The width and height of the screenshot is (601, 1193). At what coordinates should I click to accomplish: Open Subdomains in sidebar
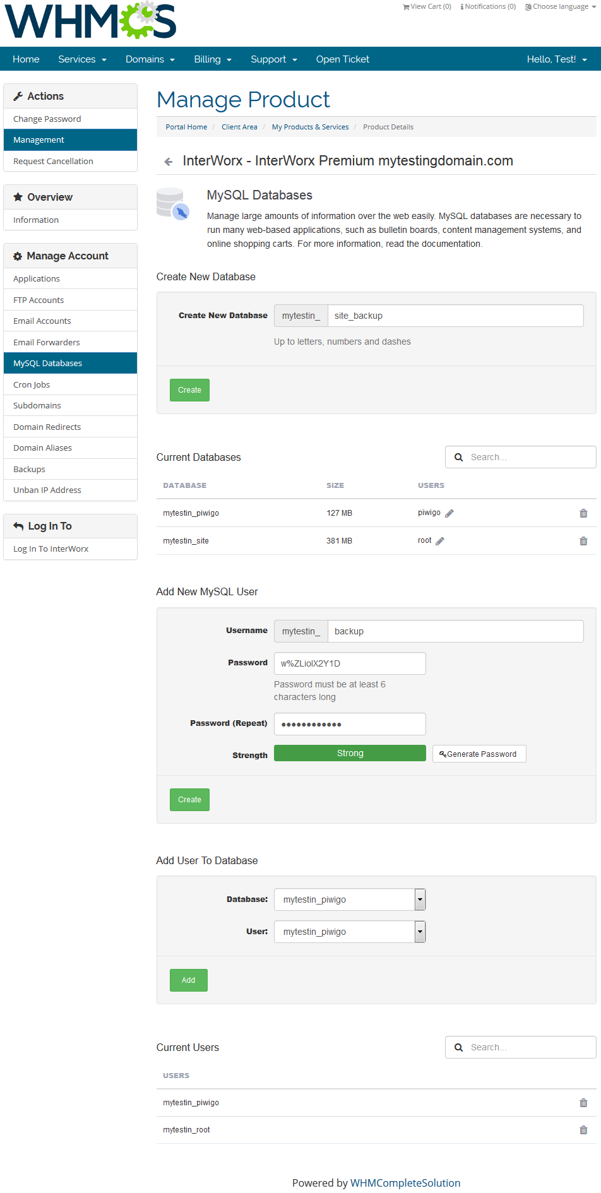click(70, 405)
